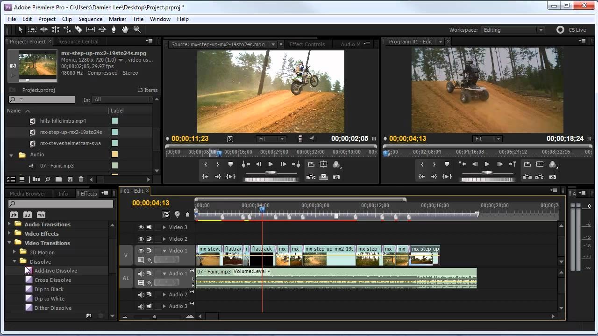This screenshot has width=598, height=336.
Task: Toggle Video 2 track eye visibility
Action: (x=141, y=239)
